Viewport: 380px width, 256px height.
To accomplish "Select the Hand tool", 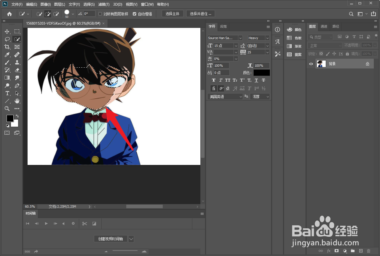I will (x=17, y=101).
